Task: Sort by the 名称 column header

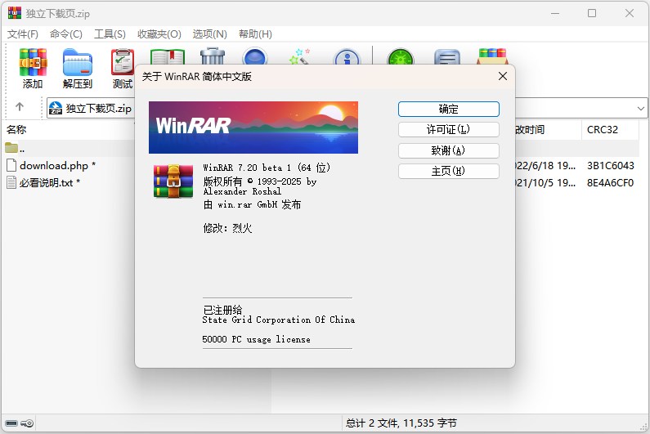Action: point(16,130)
